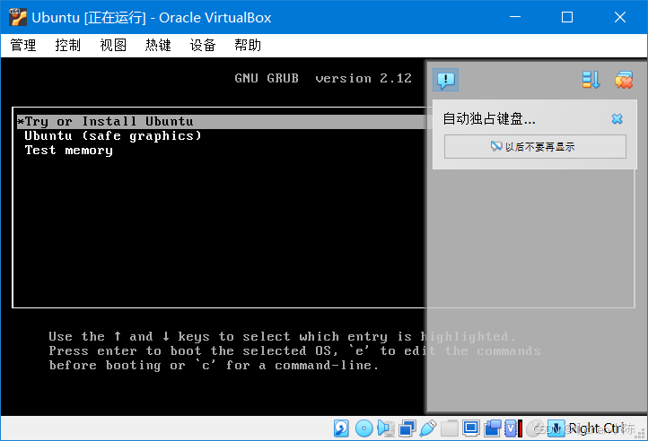The image size is (648, 441).
Task: Click the recording status icon
Action: tap(493, 428)
